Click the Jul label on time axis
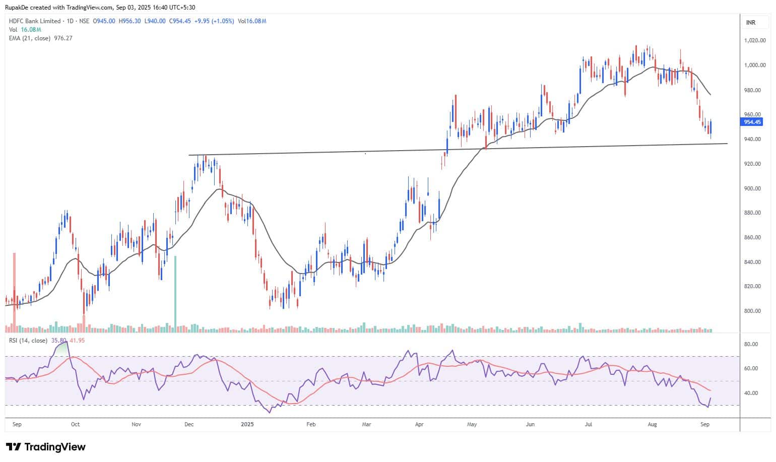Viewport: 776px width, 462px height. (588, 425)
